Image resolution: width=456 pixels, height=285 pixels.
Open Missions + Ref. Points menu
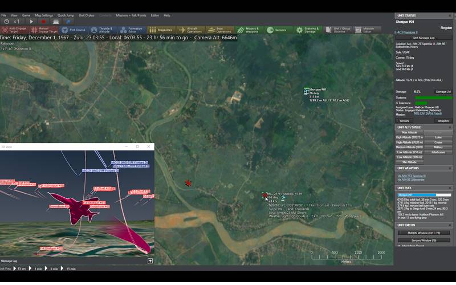(x=131, y=15)
